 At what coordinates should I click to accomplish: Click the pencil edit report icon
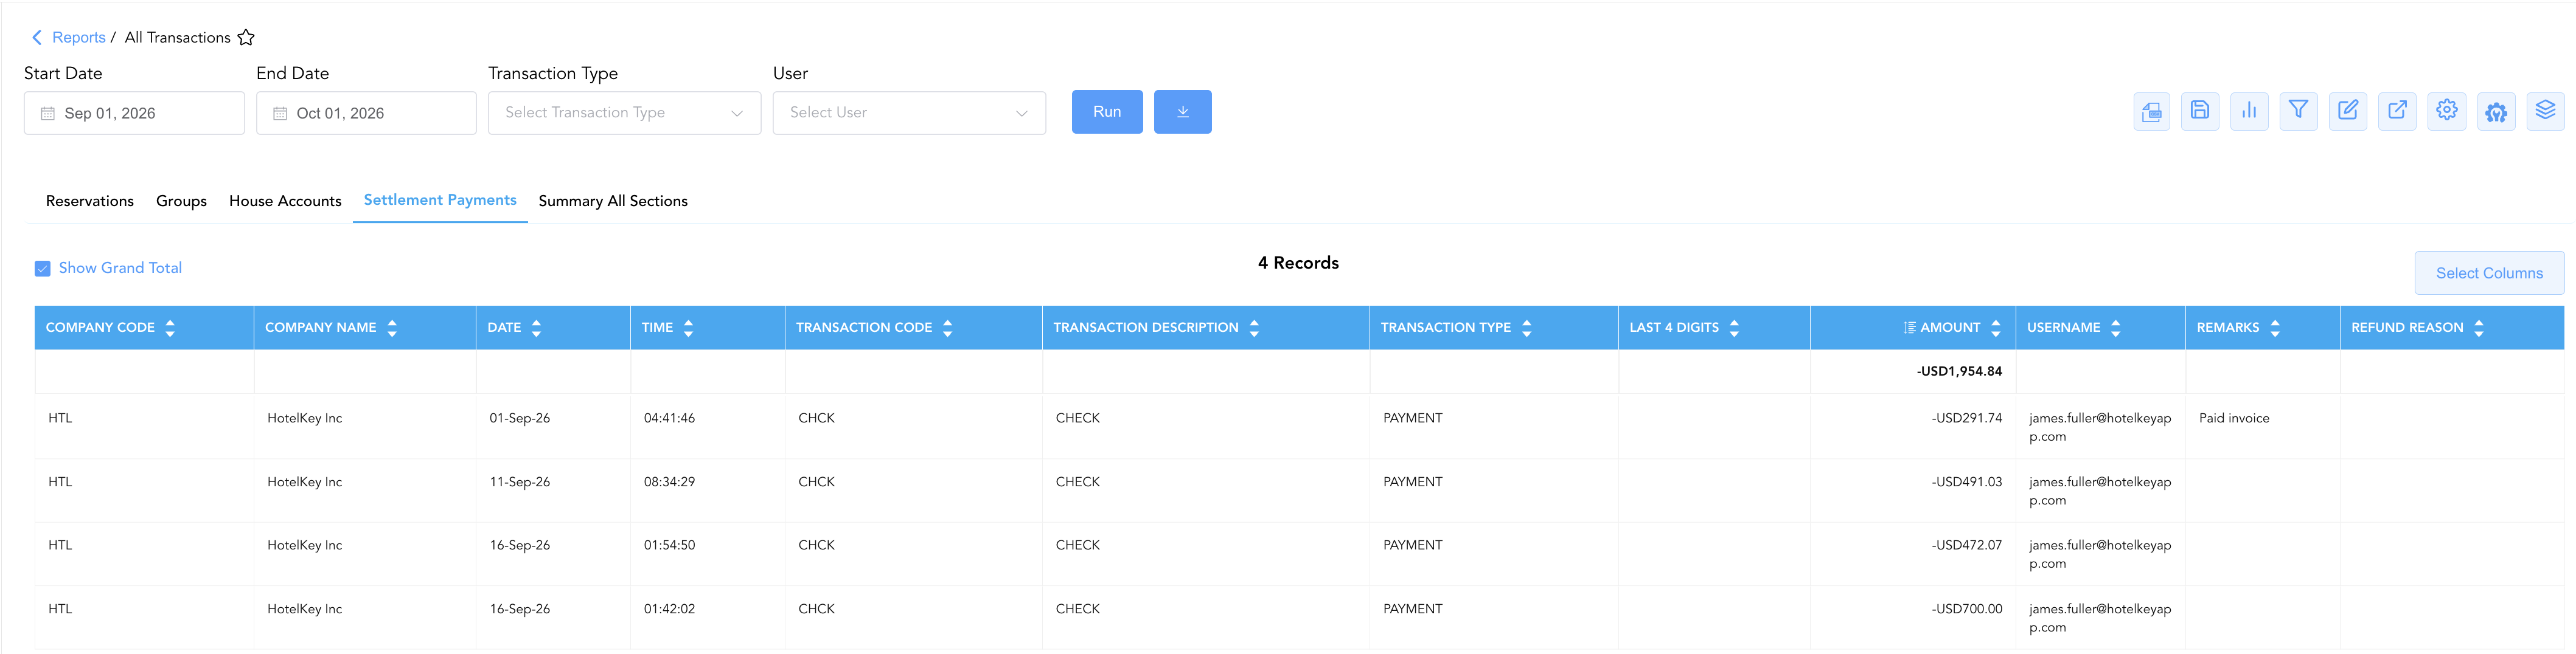2348,111
